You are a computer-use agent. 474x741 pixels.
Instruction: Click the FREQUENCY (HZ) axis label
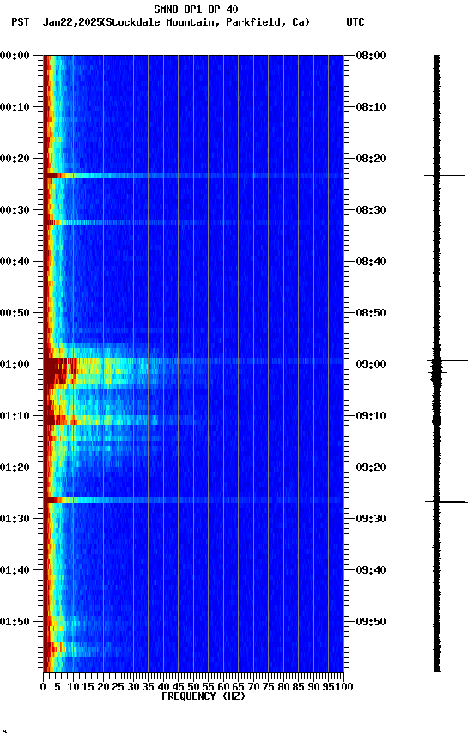click(204, 696)
